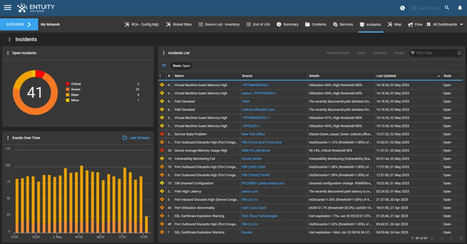The image size is (467, 244).
Task: Switch to Global Sites dashboard
Action: click(179, 25)
